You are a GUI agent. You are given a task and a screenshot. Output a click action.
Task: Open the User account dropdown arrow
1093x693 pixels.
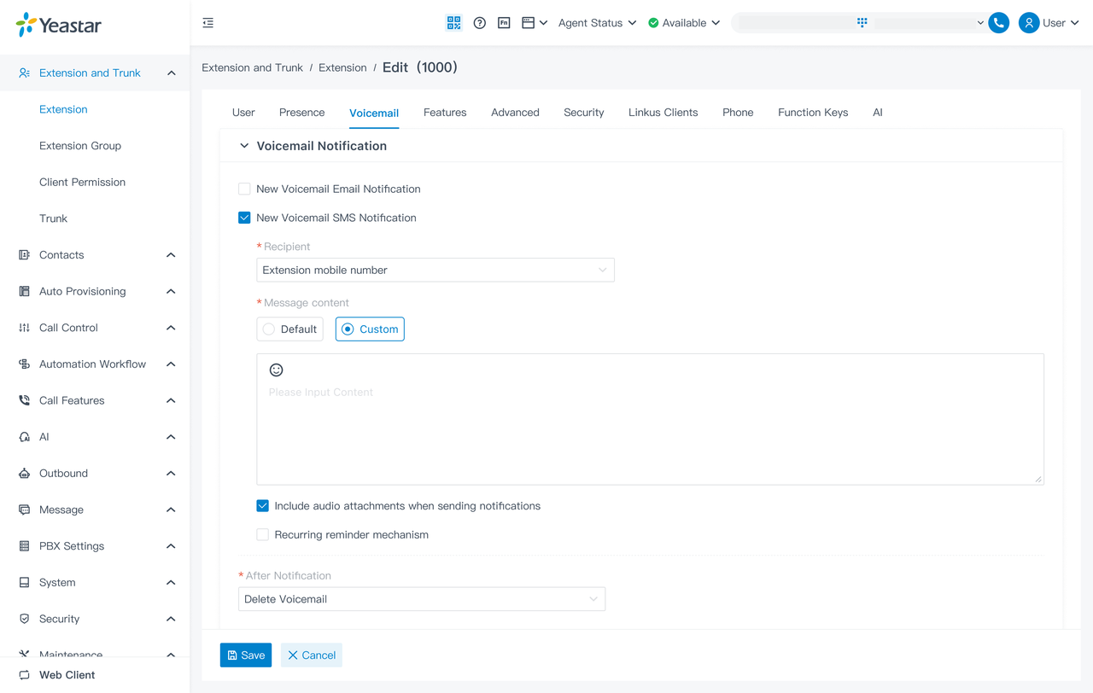[1075, 23]
